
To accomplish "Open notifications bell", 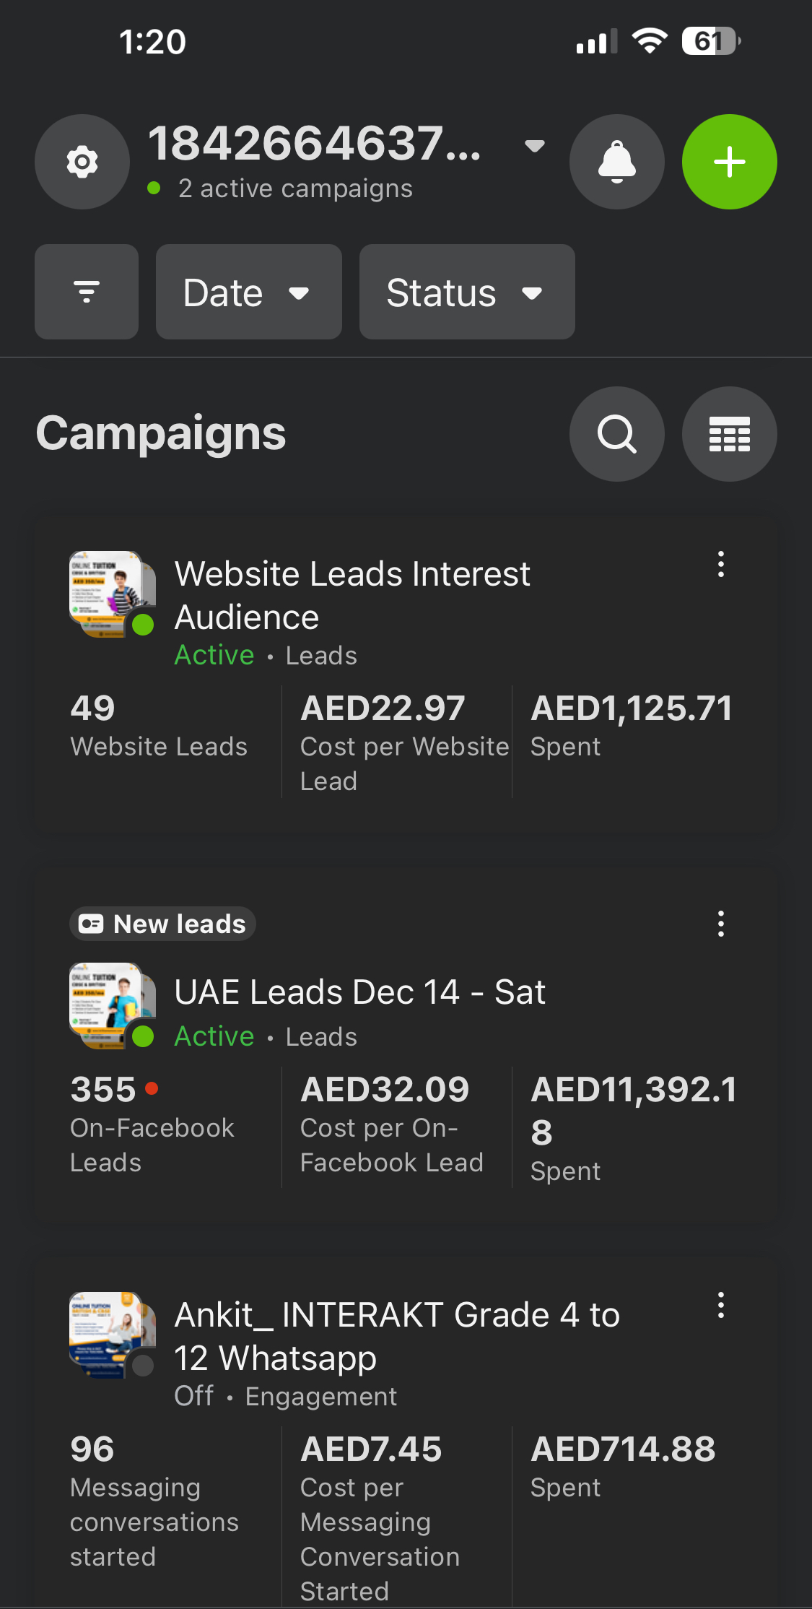I will click(617, 162).
